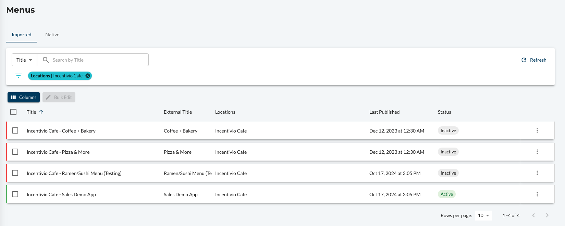This screenshot has width=565, height=226.
Task: Click external title 'Pizza & More'
Action: pyautogui.click(x=177, y=152)
